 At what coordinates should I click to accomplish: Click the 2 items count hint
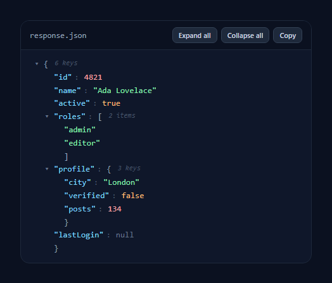coord(122,116)
